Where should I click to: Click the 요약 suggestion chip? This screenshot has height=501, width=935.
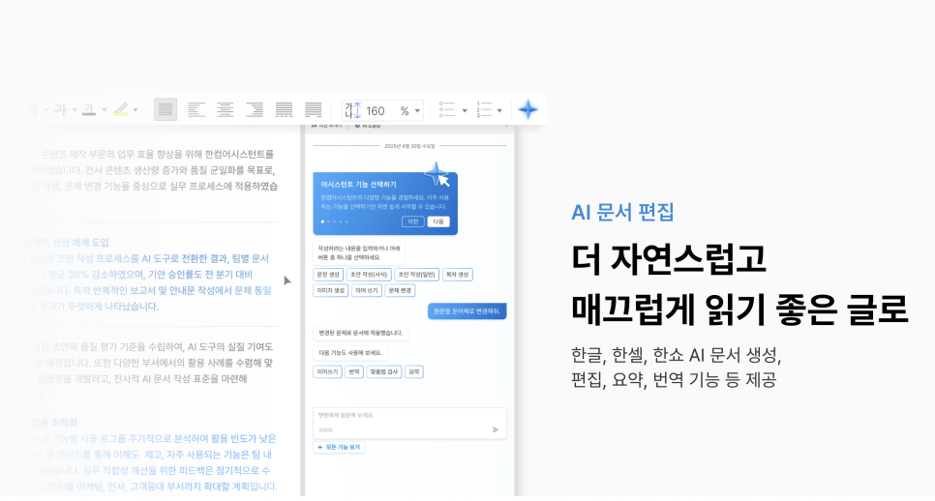(414, 371)
